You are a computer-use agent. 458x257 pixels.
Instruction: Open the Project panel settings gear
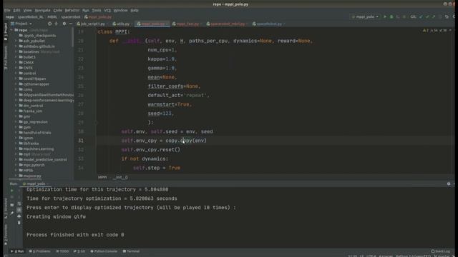pyautogui.click(x=64, y=24)
